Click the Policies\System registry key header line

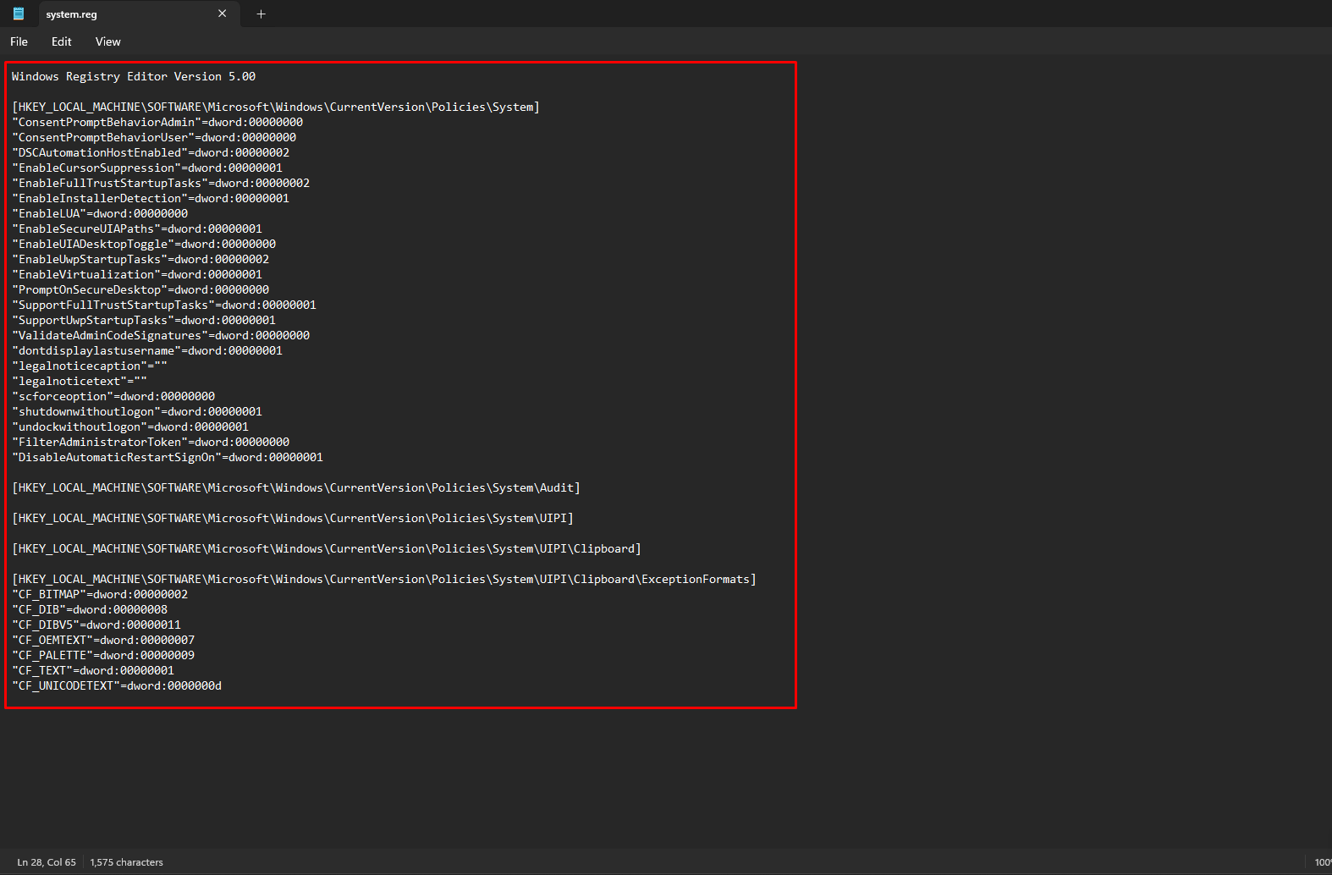pos(276,107)
